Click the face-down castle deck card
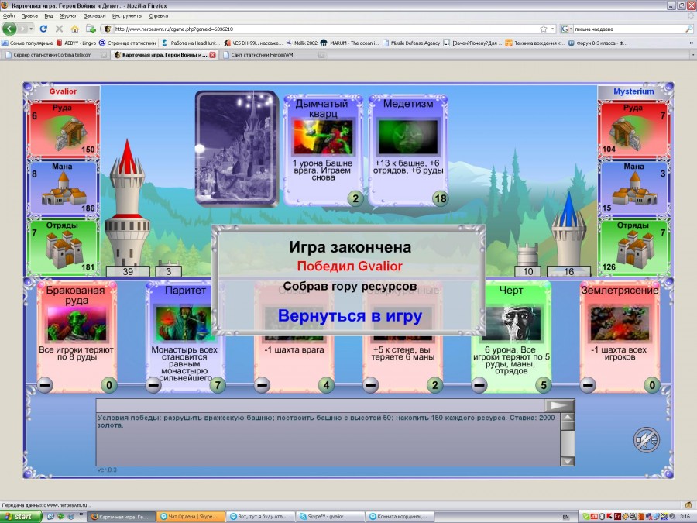The height and width of the screenshot is (523, 697). 236,147
